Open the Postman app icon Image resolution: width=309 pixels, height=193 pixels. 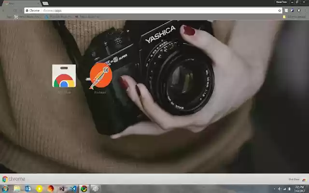101,76
